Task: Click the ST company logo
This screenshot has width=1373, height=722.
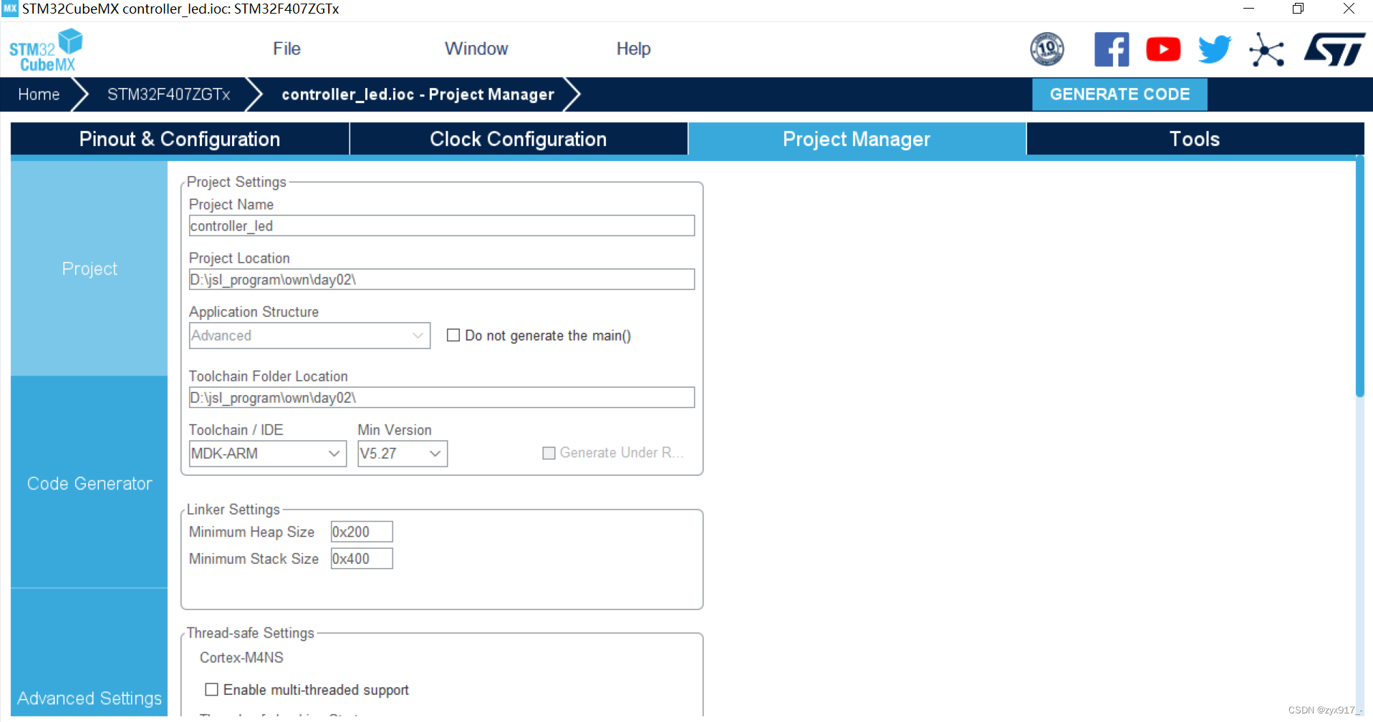Action: click(1334, 49)
